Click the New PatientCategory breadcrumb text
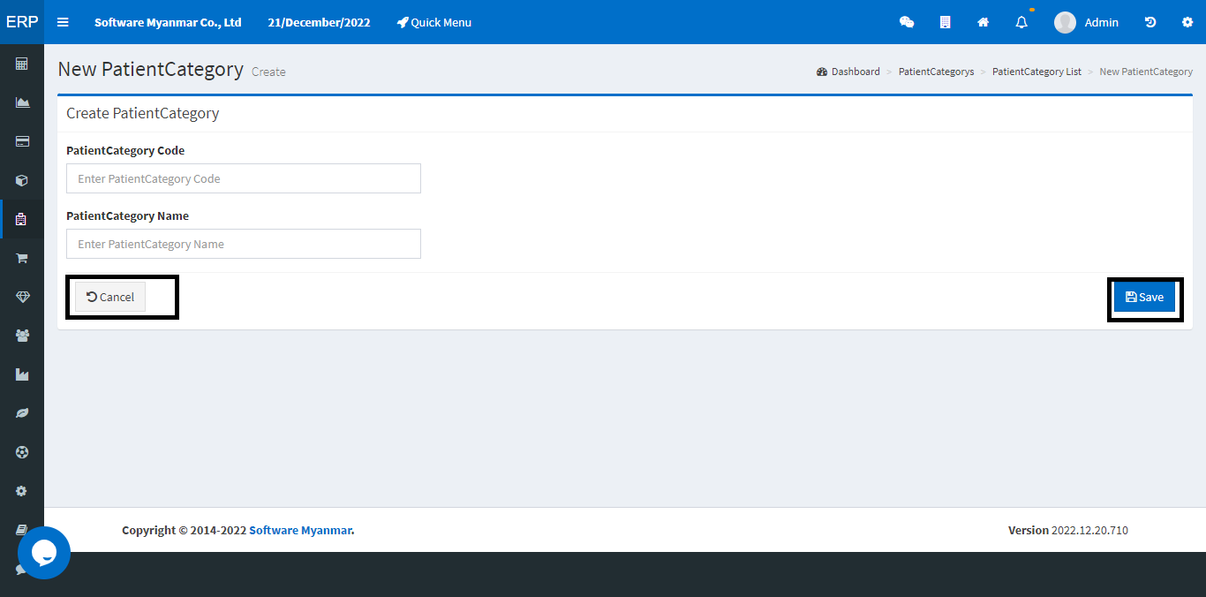Image resolution: width=1206 pixels, height=597 pixels. point(1146,72)
